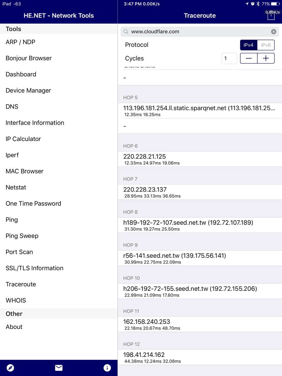The image size is (282, 376).
Task: Open SSL/TLS Information tool
Action: [34, 268]
